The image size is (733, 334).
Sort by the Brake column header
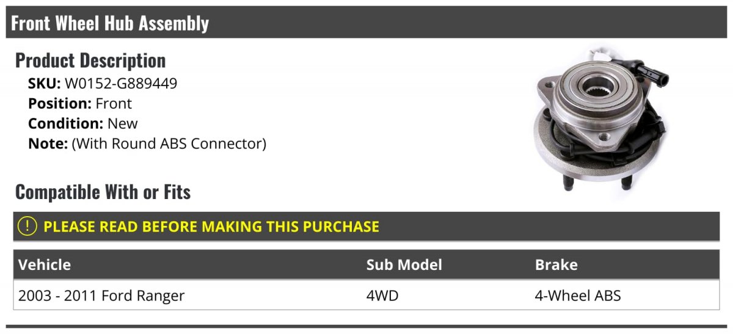click(556, 265)
